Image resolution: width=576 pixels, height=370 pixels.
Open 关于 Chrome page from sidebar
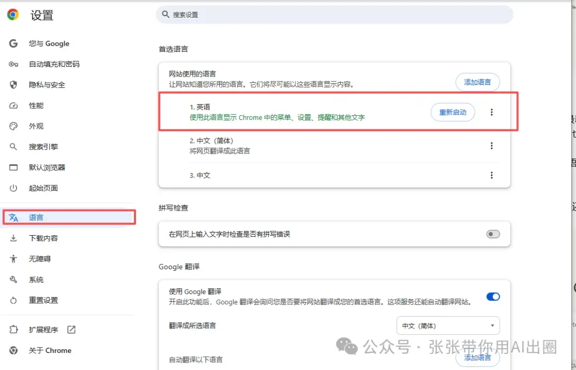pos(50,350)
